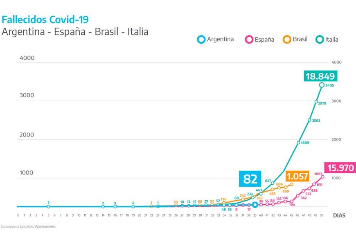Click the Argentina legend label text
356x237 pixels.
click(x=220, y=39)
